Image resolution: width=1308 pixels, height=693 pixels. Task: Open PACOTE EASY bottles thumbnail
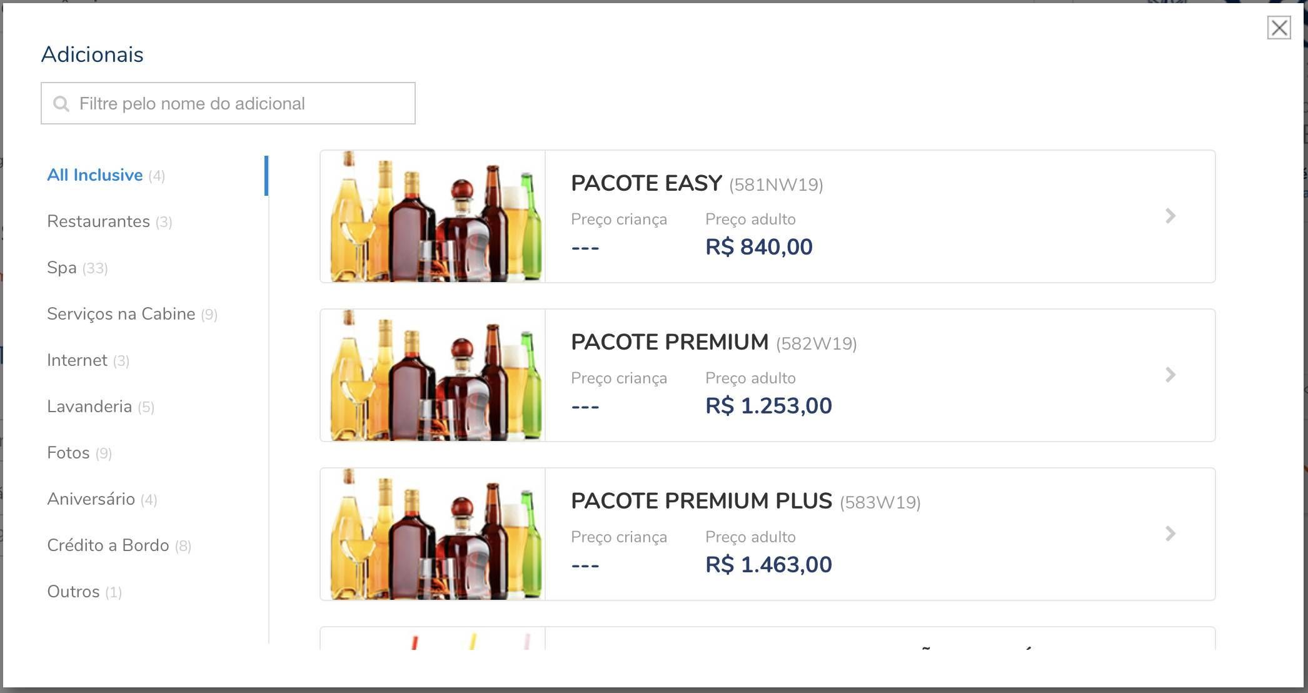[x=433, y=216]
